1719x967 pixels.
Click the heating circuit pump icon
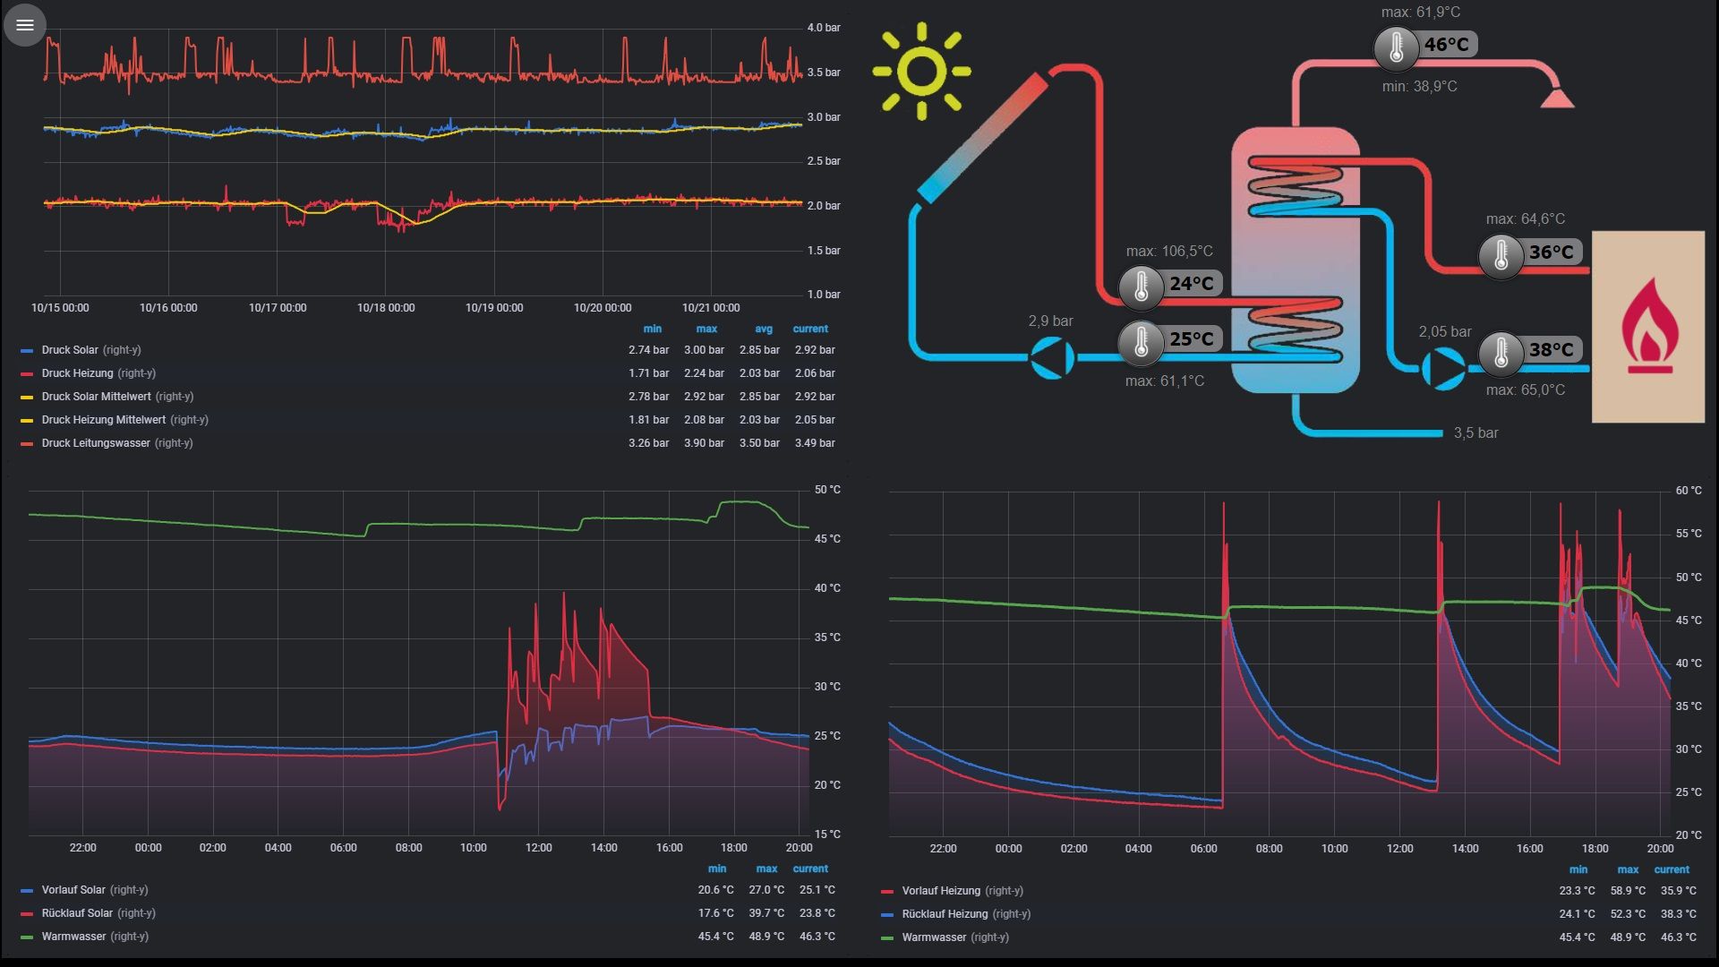coord(1443,368)
